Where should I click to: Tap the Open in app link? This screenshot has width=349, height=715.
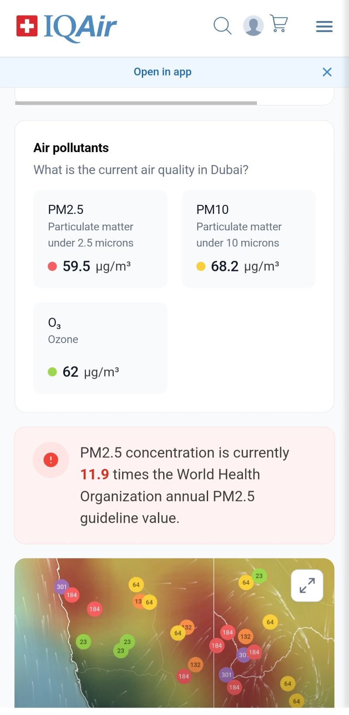click(162, 72)
